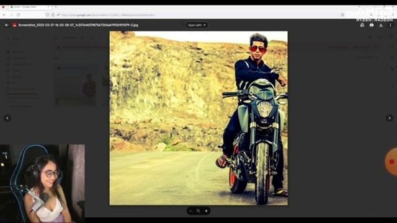397x223 pixels.
Task: Click the site security lock icon
Action: click(x=53, y=15)
